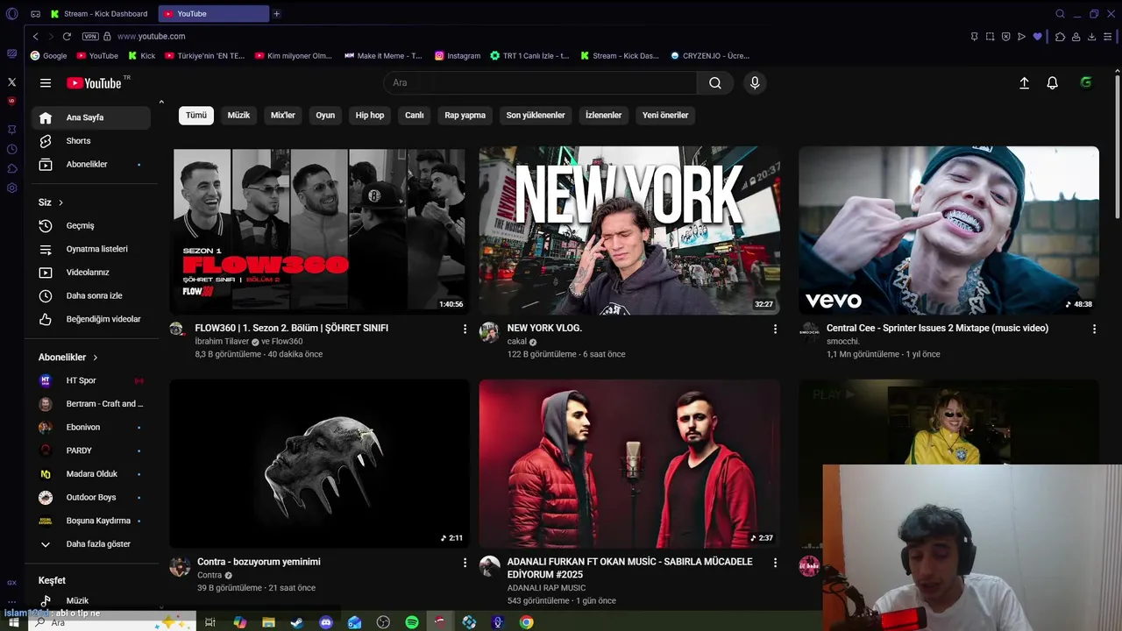Open Shorts in the sidebar
The height and width of the screenshot is (631, 1122).
click(x=92, y=140)
